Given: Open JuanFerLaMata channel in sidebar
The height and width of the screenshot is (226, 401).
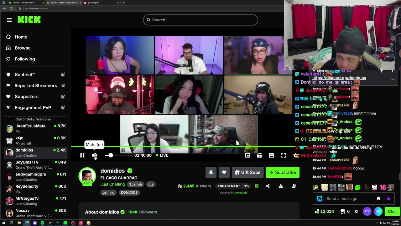Looking at the screenshot, I should coord(35,128).
